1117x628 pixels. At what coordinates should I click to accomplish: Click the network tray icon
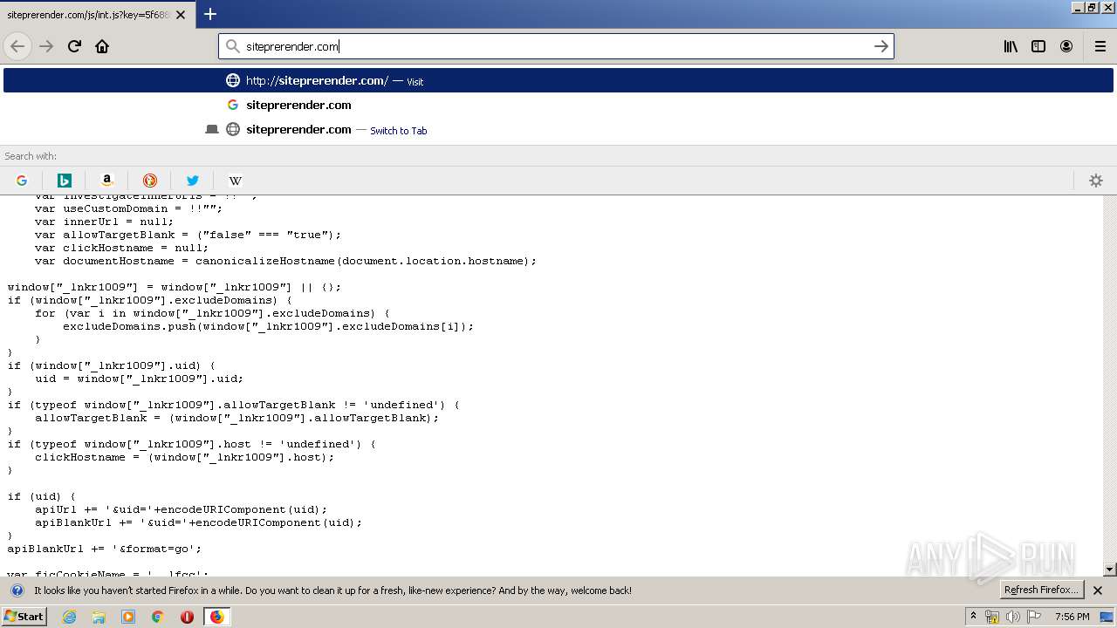991,617
